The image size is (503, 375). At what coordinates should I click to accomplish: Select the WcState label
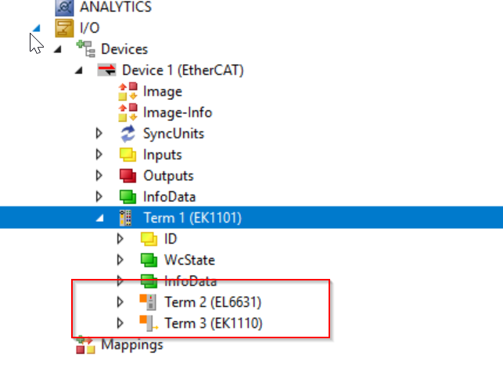pyautogui.click(x=189, y=260)
